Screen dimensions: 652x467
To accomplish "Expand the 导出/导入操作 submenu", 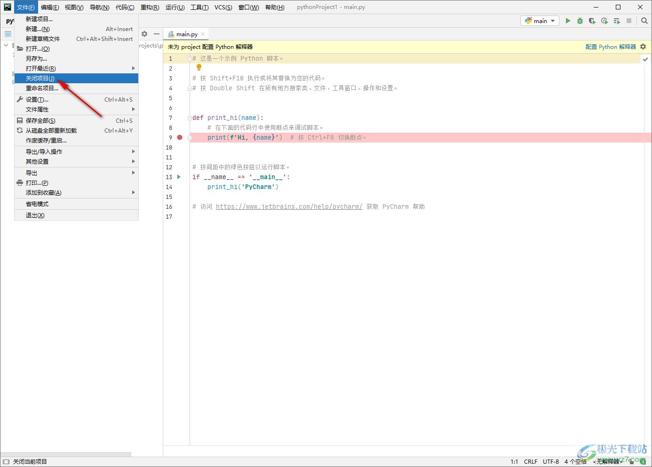I will (x=76, y=151).
